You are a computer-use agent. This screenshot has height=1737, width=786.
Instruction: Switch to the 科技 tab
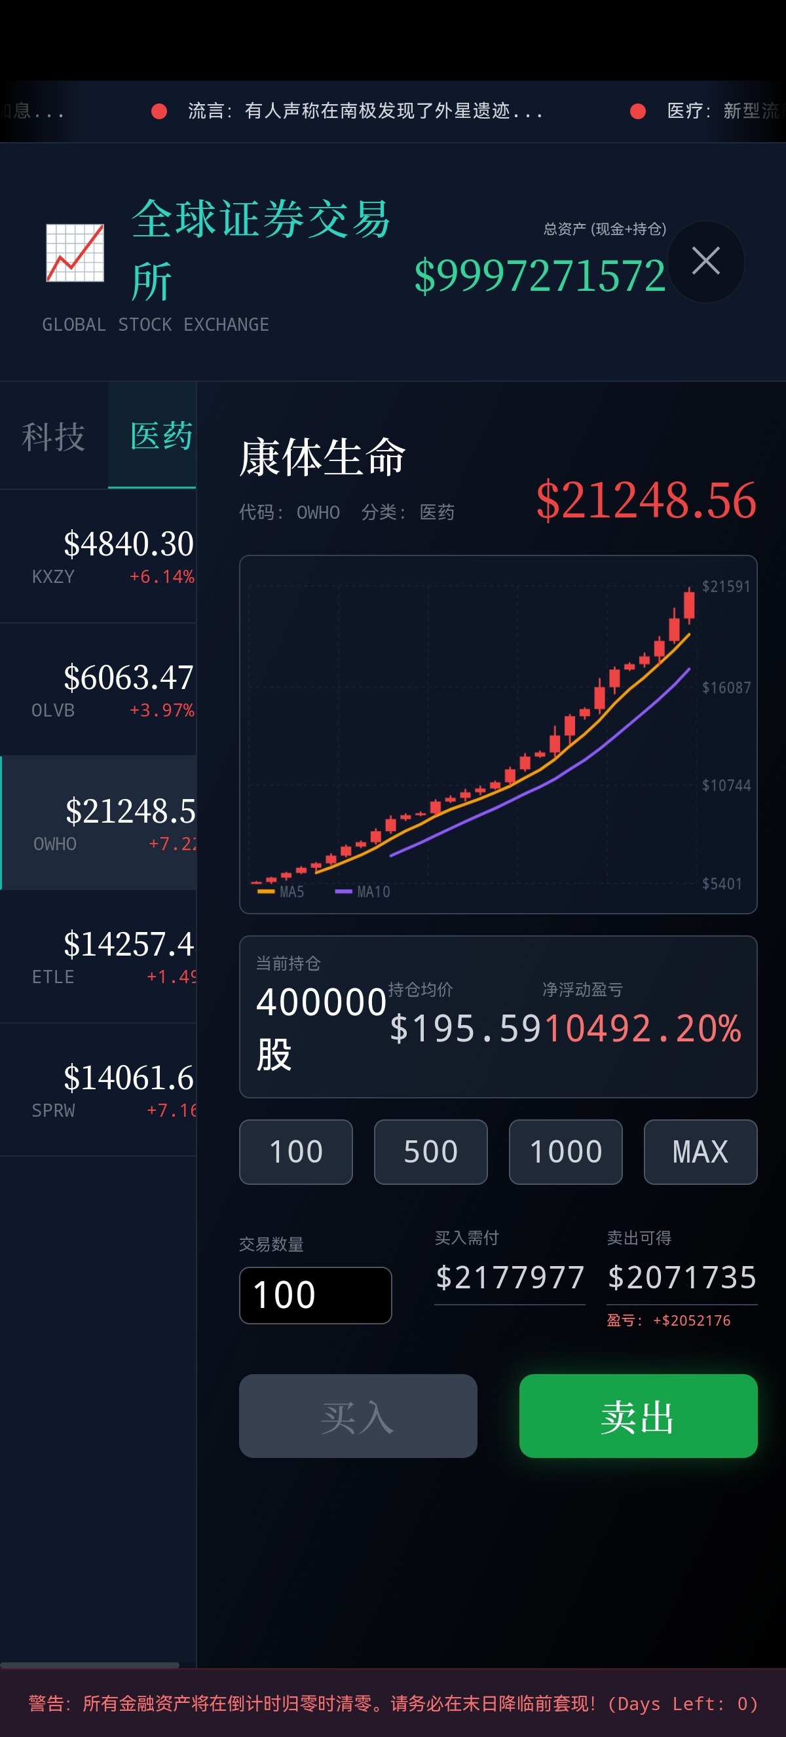(53, 436)
